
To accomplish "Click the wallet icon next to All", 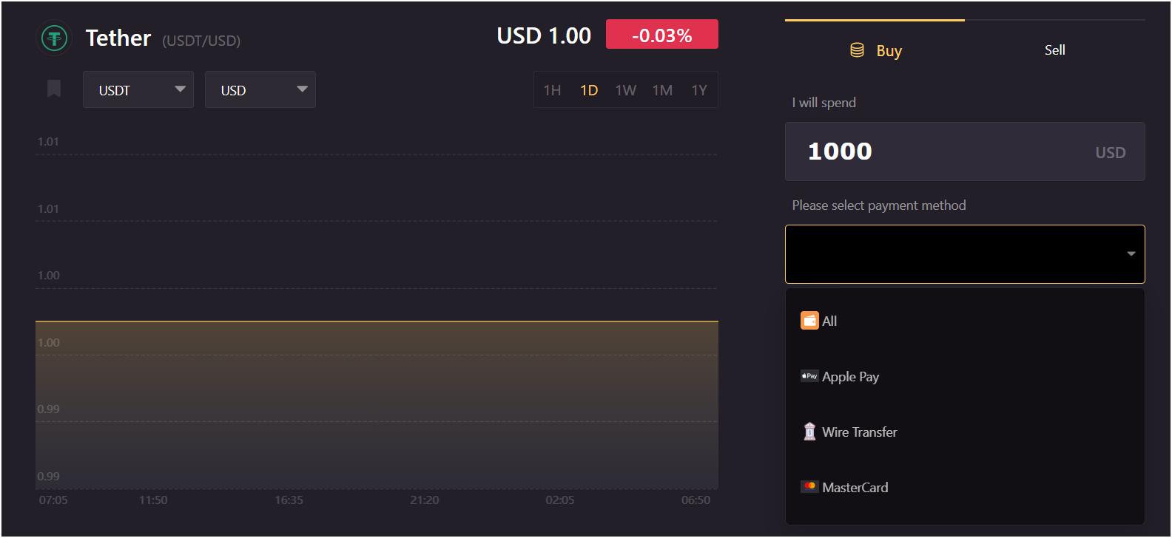I will tap(809, 320).
